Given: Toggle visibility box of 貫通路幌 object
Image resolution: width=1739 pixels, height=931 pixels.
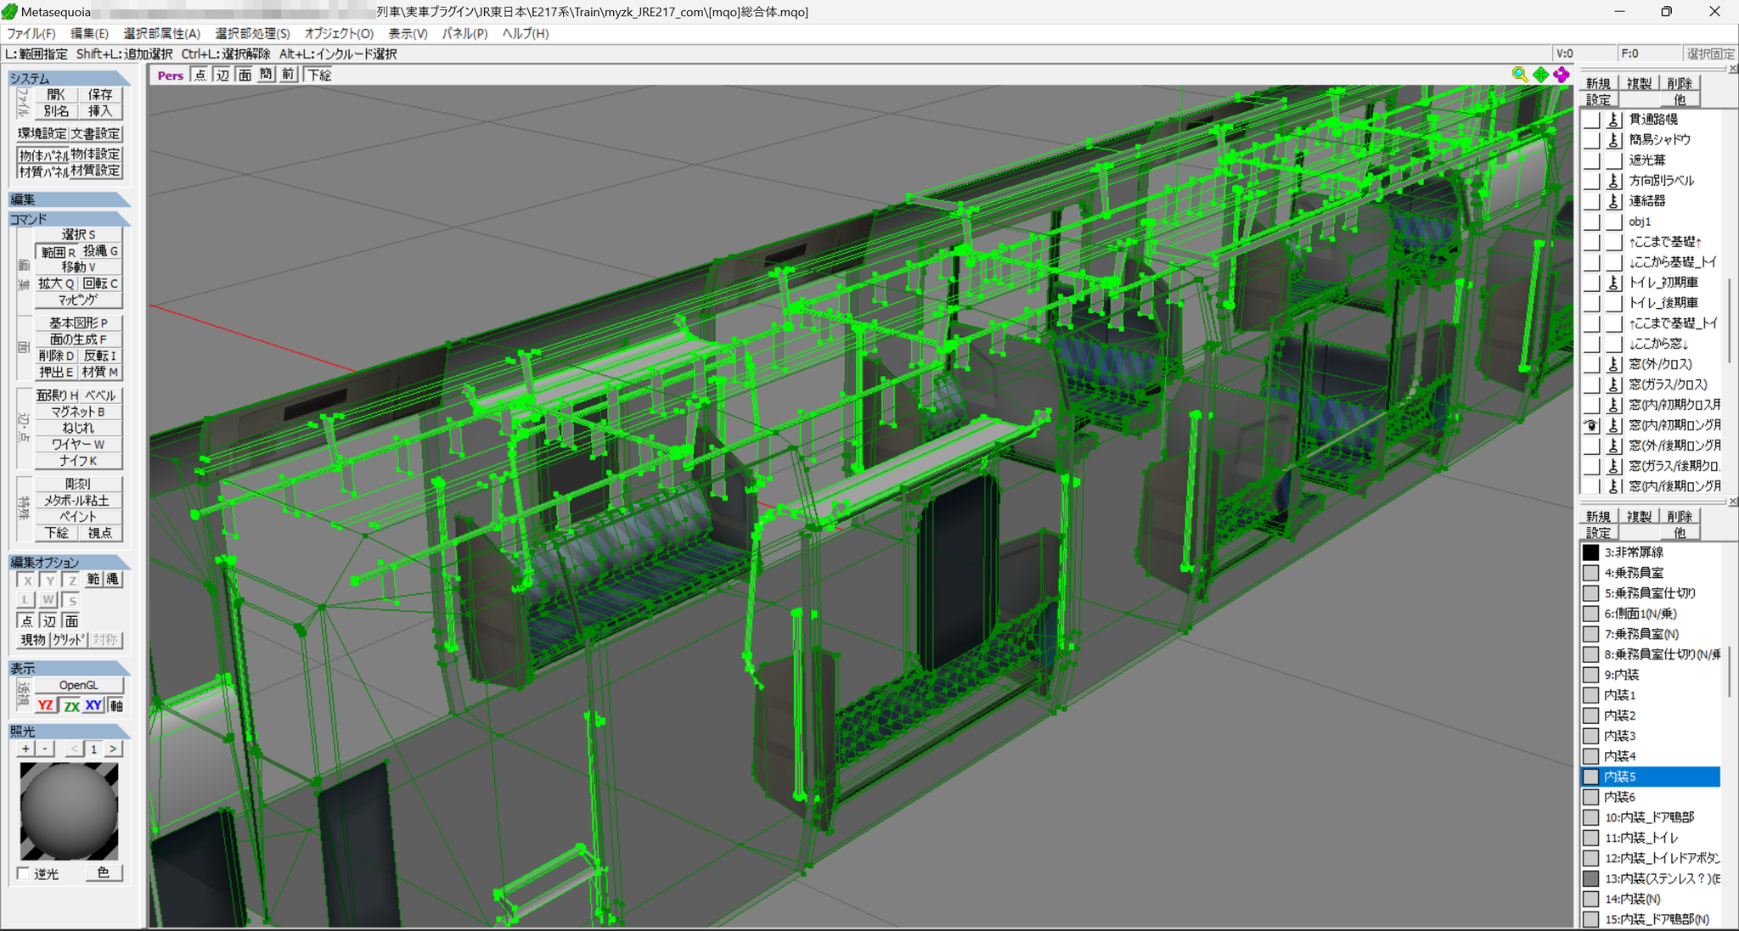Looking at the screenshot, I should click(x=1591, y=120).
